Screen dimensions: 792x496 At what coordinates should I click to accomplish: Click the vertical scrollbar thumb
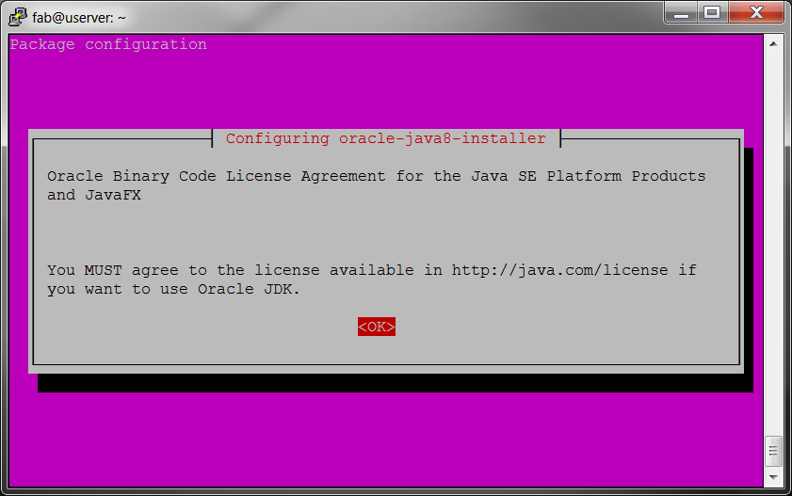coord(773,450)
